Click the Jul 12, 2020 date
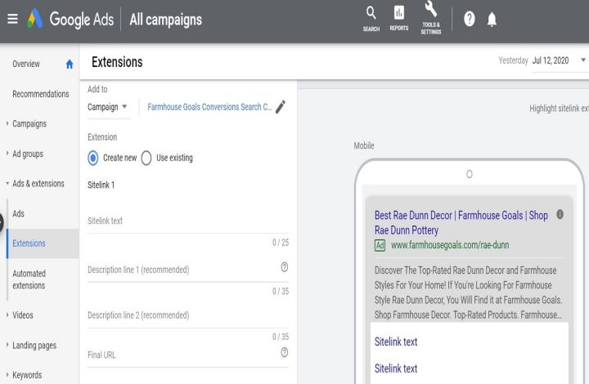Screen dimensions: 589x384 point(551,60)
